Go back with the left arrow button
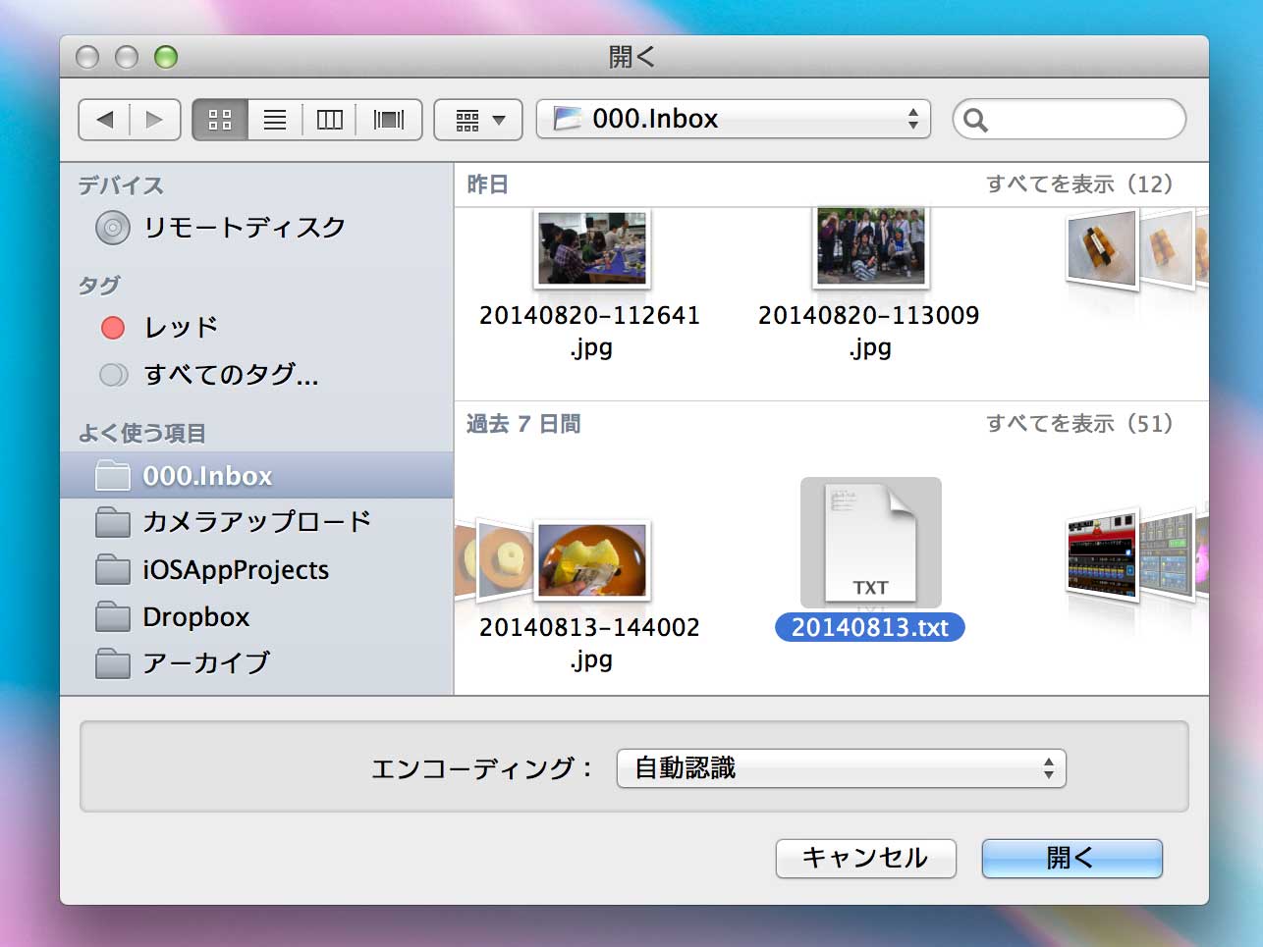Image resolution: width=1263 pixels, height=947 pixels. [x=104, y=120]
